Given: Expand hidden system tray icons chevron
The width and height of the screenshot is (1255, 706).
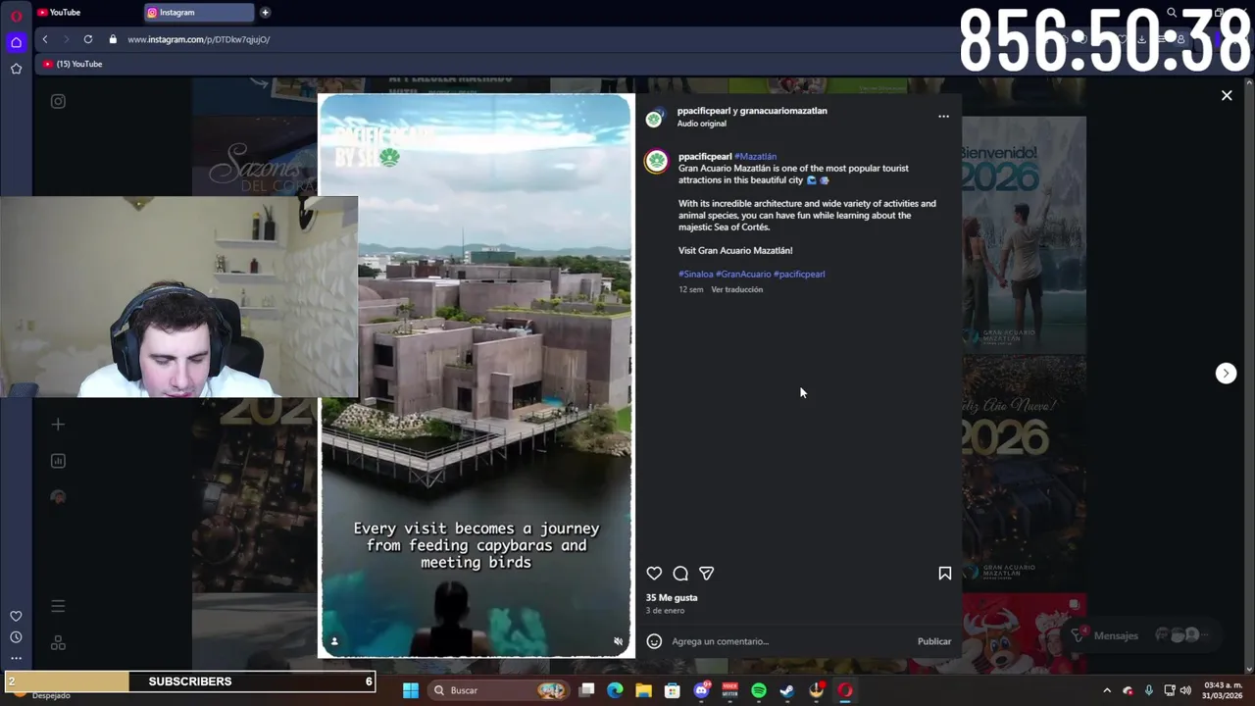Looking at the screenshot, I should click(1107, 690).
